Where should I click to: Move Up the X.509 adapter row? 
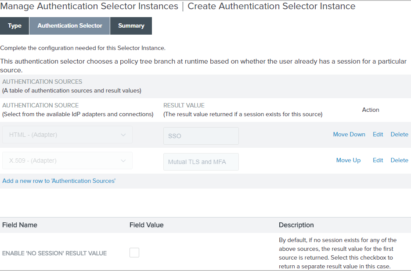348,160
